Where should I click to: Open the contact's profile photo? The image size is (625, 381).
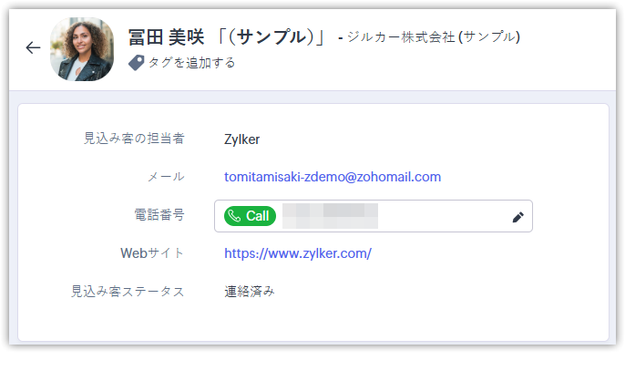tap(82, 49)
